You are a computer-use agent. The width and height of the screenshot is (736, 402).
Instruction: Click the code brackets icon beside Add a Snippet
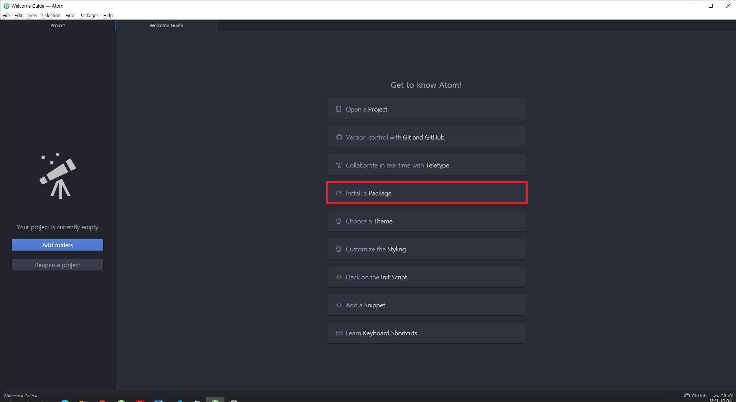pos(339,305)
